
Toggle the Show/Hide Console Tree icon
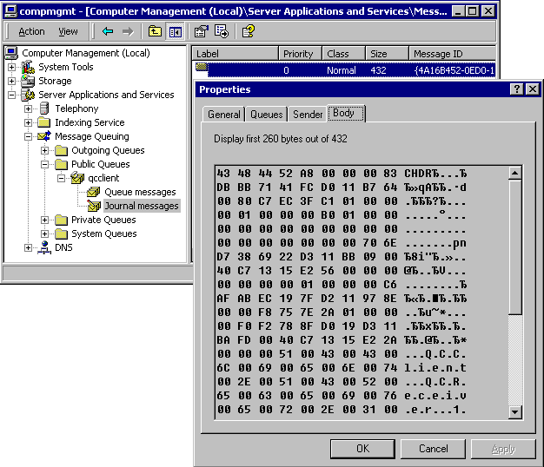pos(175,31)
